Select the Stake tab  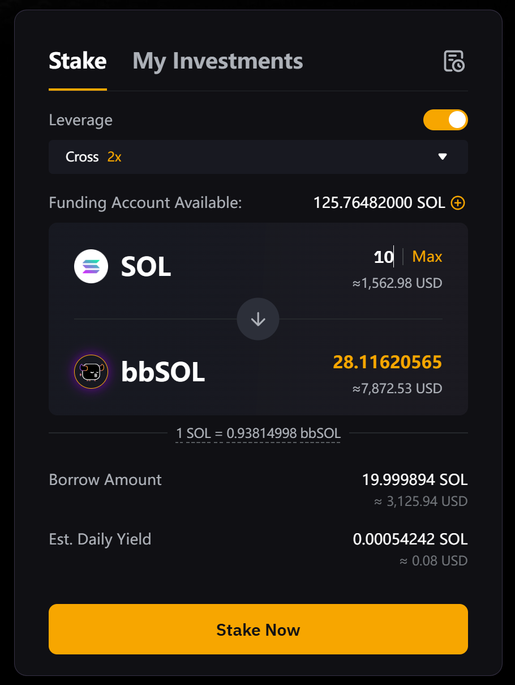78,61
